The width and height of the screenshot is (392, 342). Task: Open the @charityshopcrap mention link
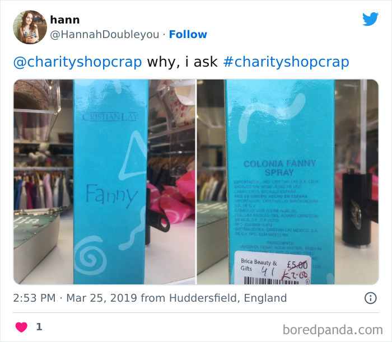click(x=77, y=62)
